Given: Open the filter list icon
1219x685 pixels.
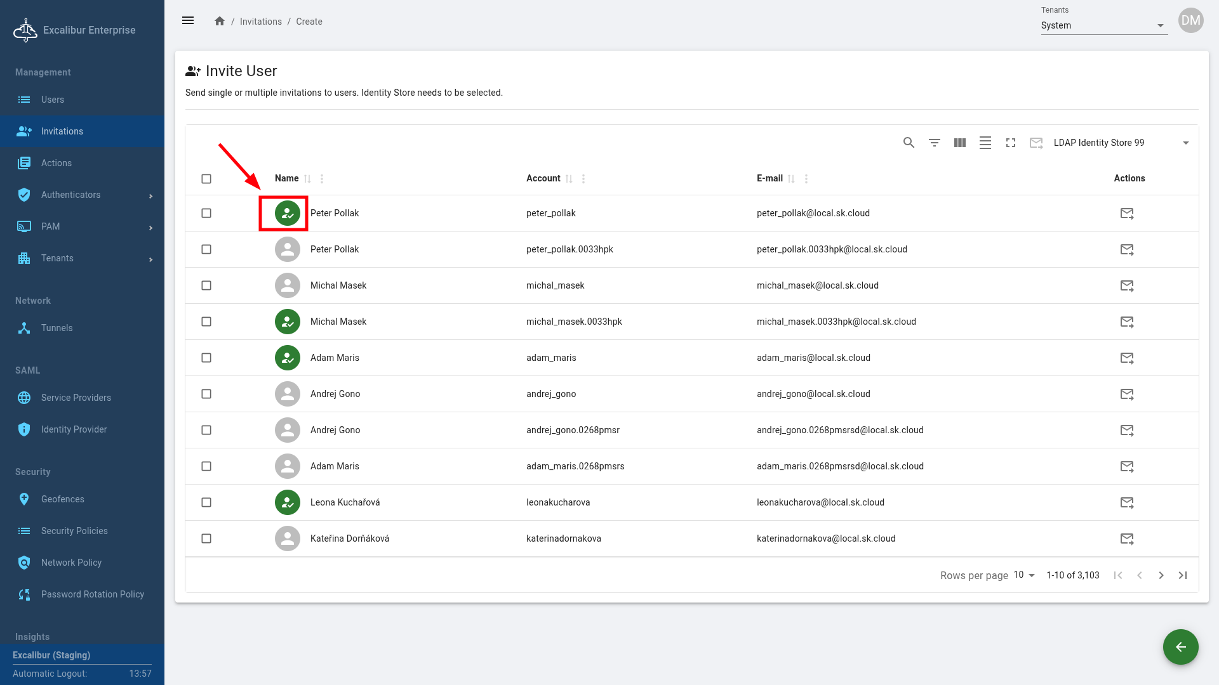Looking at the screenshot, I should click(934, 143).
